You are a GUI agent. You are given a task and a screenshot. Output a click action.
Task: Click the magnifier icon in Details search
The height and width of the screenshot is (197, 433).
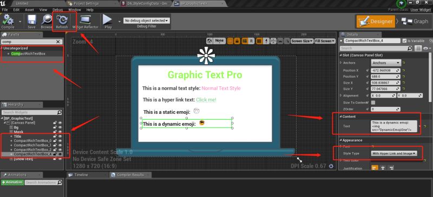pos(410,48)
